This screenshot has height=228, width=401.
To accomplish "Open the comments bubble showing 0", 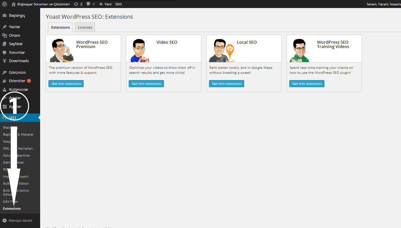I will point(91,4).
